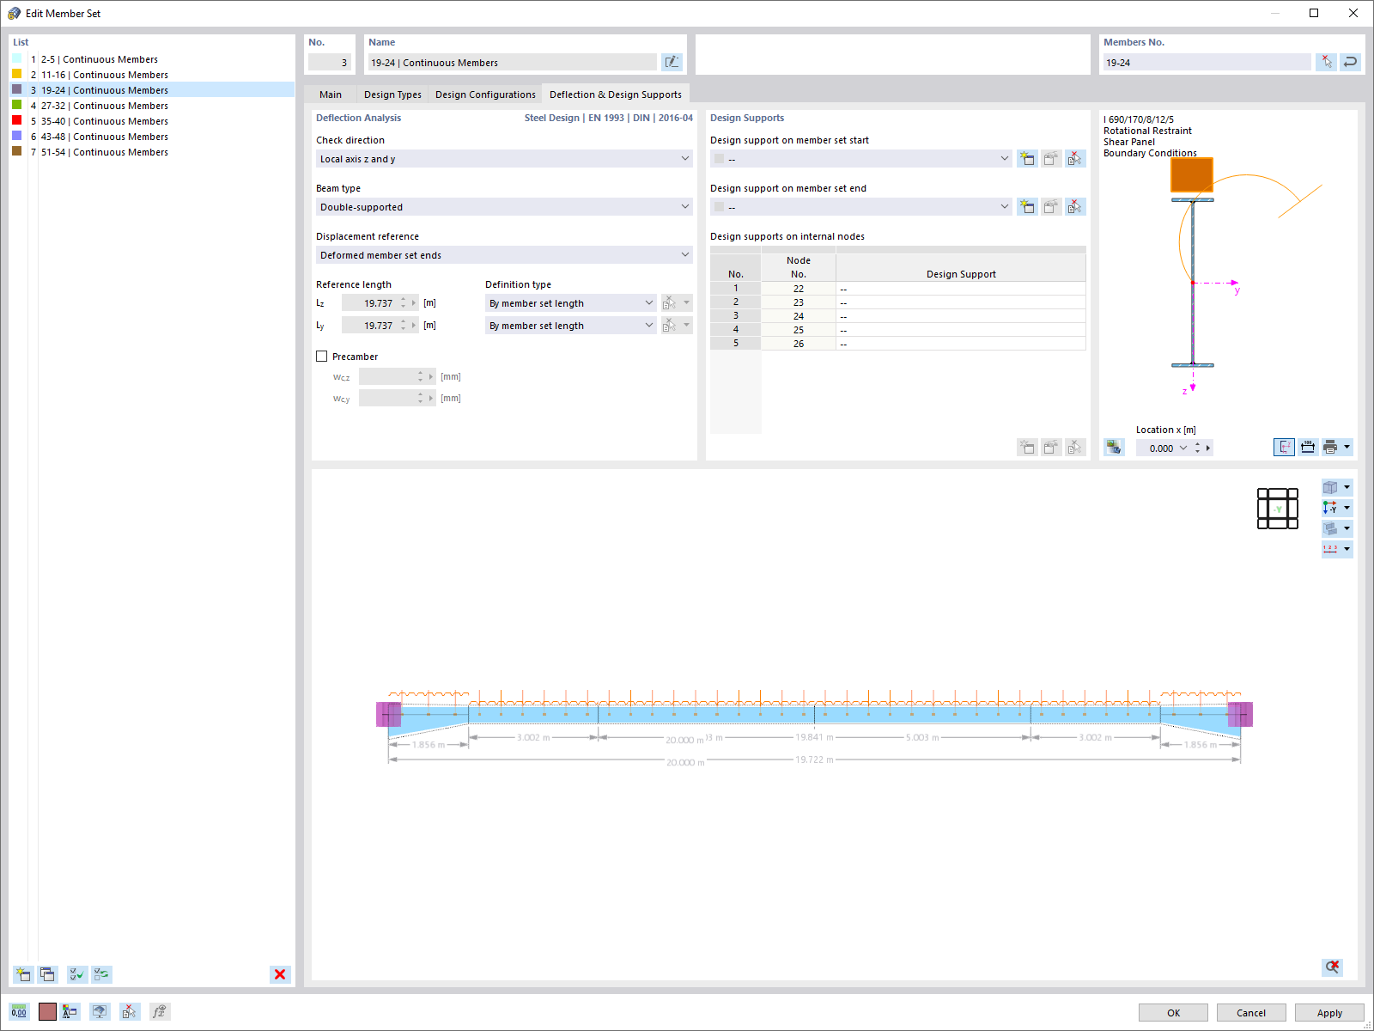The height and width of the screenshot is (1031, 1374).
Task: Switch to the Design Types tab
Action: tap(392, 95)
